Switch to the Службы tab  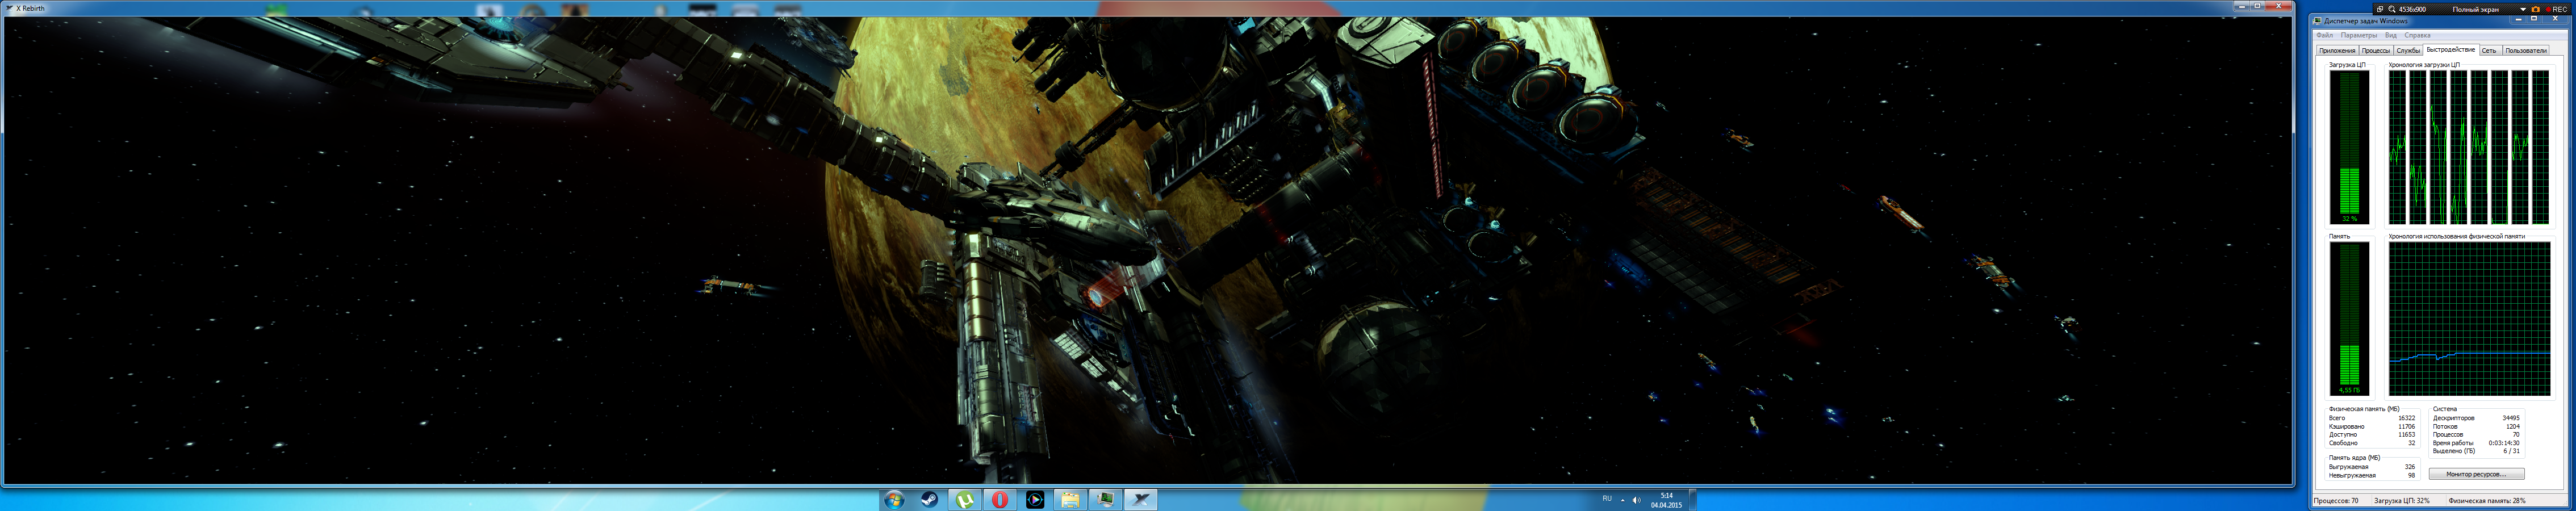tap(2408, 50)
